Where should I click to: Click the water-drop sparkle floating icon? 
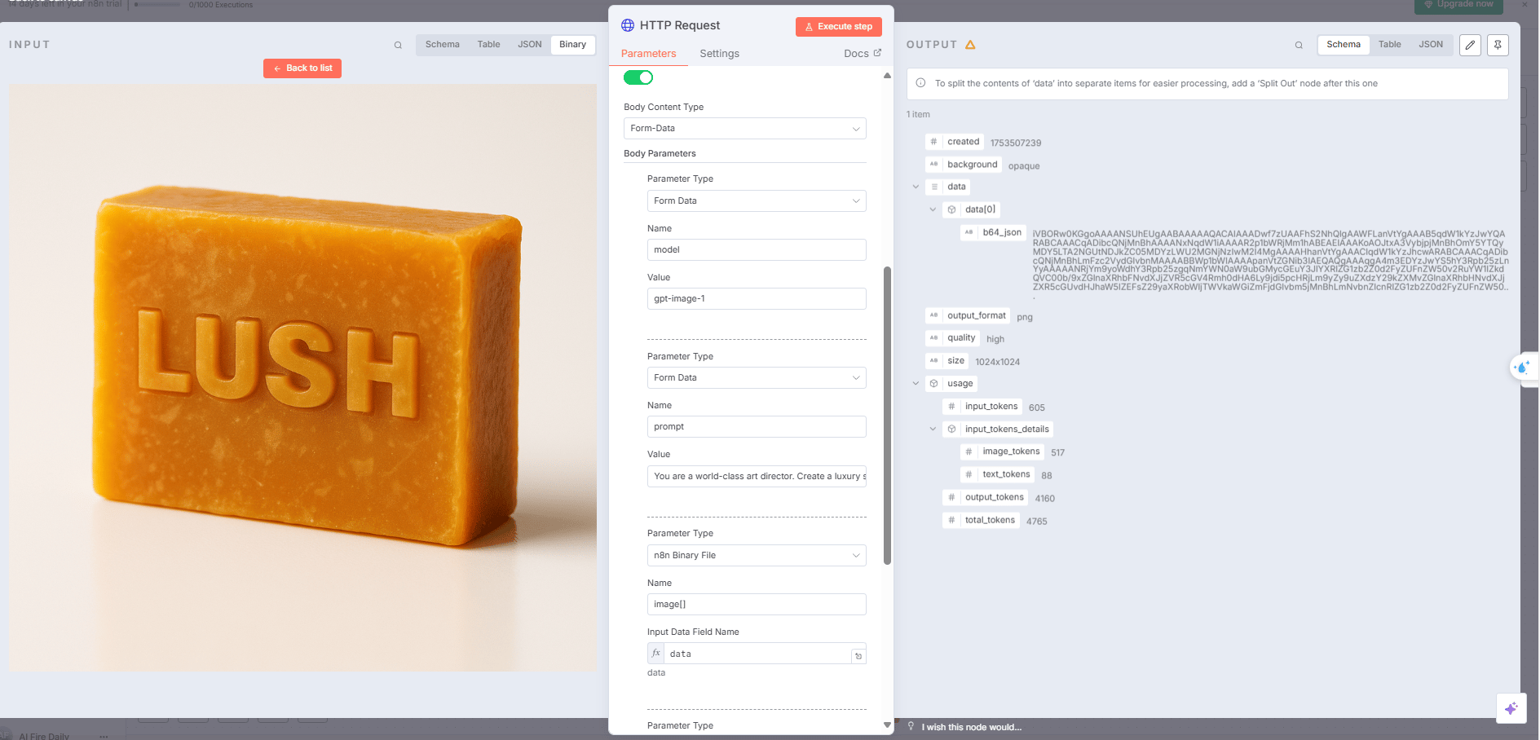[1522, 368]
